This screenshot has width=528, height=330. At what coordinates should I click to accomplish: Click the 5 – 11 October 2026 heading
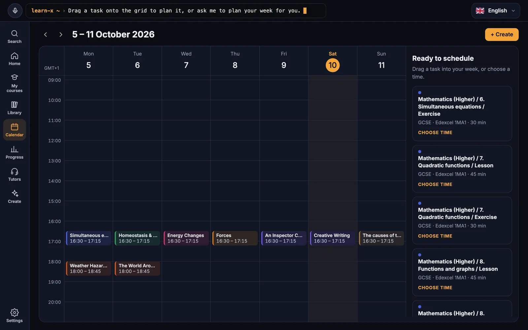pos(113,34)
